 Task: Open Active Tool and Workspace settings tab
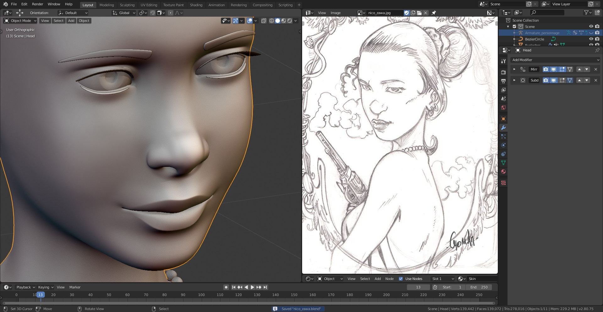[x=503, y=61]
